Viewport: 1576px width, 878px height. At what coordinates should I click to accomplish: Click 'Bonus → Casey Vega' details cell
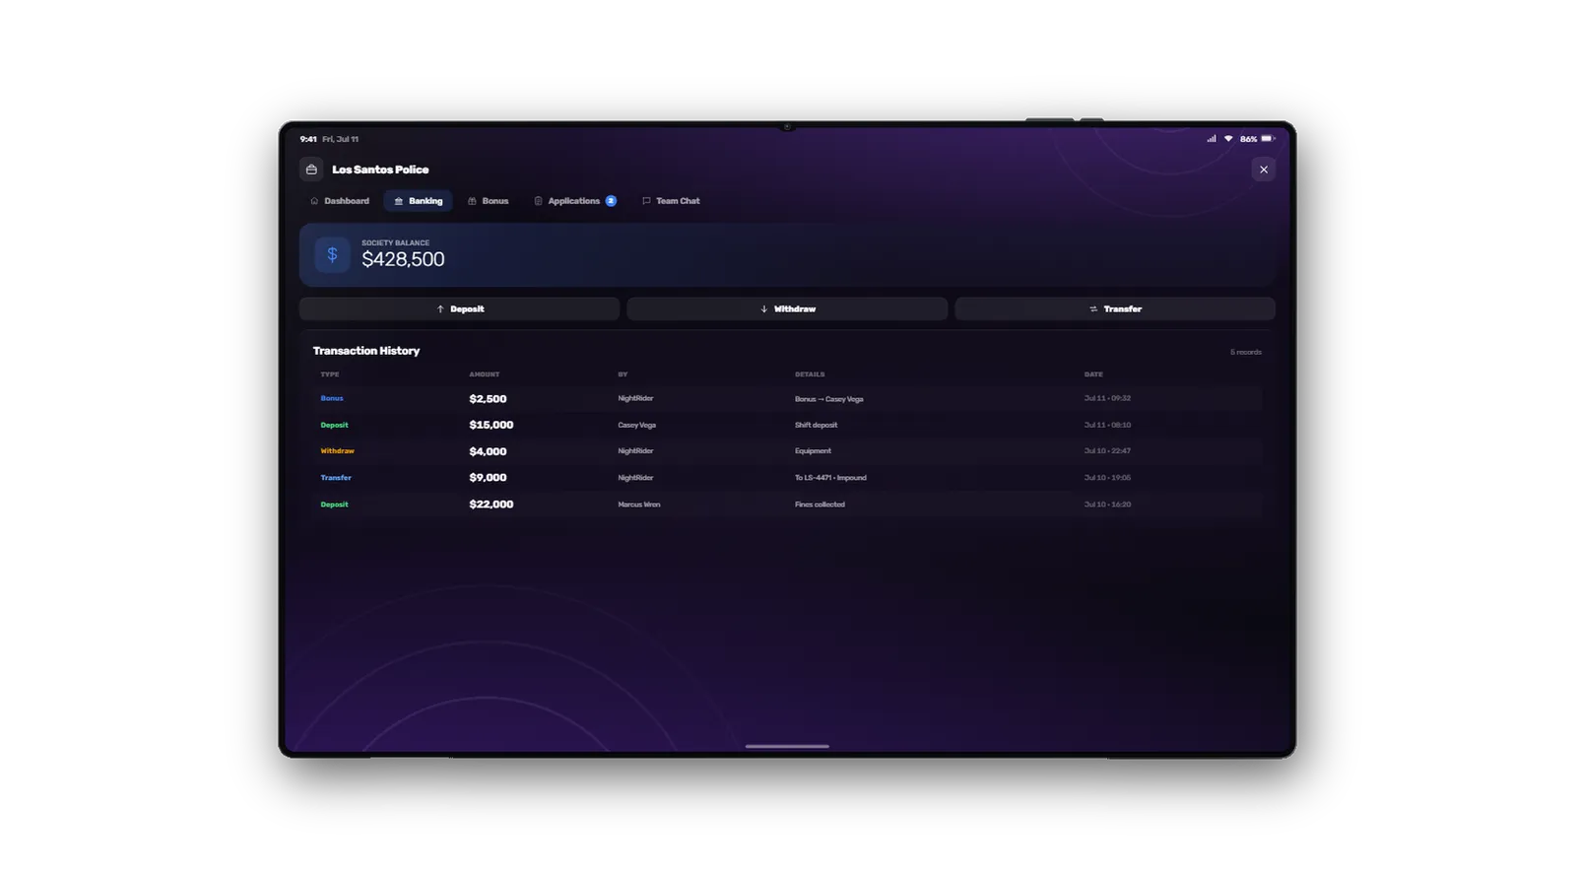click(x=829, y=399)
